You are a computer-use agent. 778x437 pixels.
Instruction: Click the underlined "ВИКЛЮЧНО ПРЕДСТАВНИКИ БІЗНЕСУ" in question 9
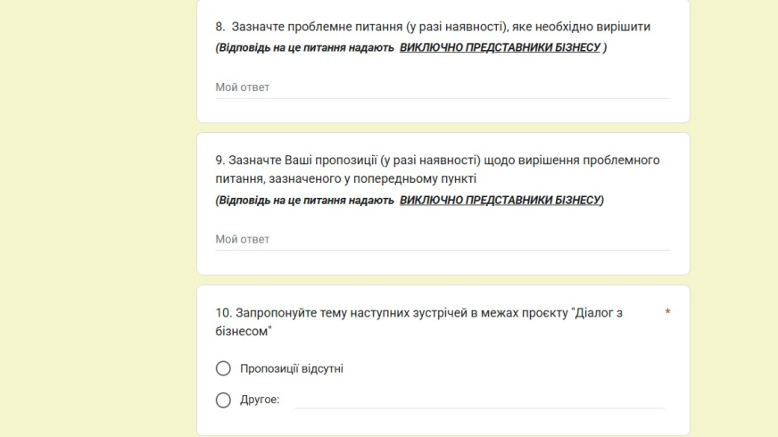click(501, 200)
